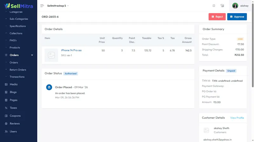Image resolution: width=254 pixels, height=142 pixels.
Task: Click the Pages icon in sidebar
Action: click(6, 100)
